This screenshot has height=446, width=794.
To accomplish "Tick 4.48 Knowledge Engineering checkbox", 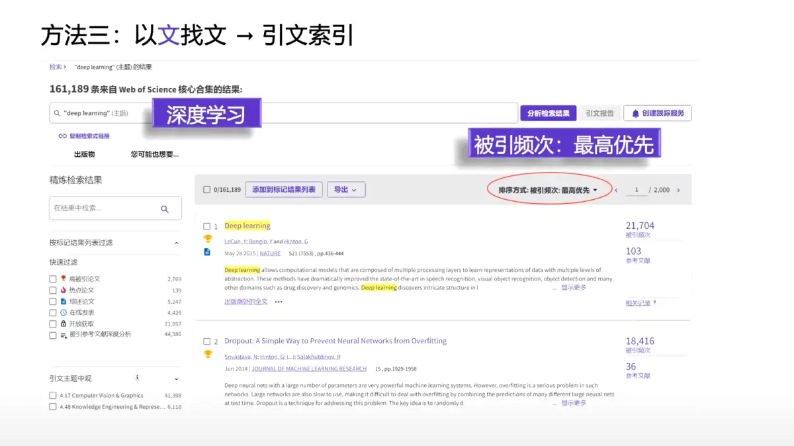I will (x=53, y=407).
